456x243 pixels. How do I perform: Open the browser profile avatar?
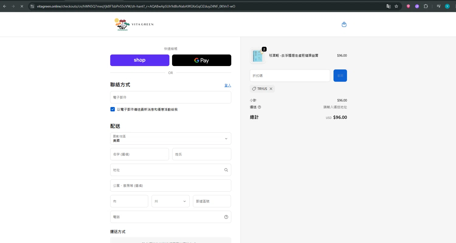447,6
